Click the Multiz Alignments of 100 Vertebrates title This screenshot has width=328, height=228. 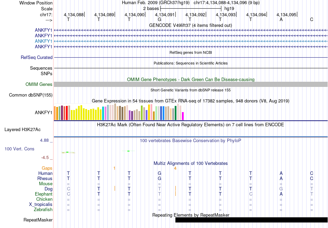click(191, 163)
